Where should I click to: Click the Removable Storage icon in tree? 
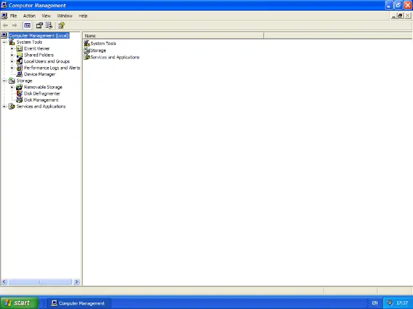(19, 88)
